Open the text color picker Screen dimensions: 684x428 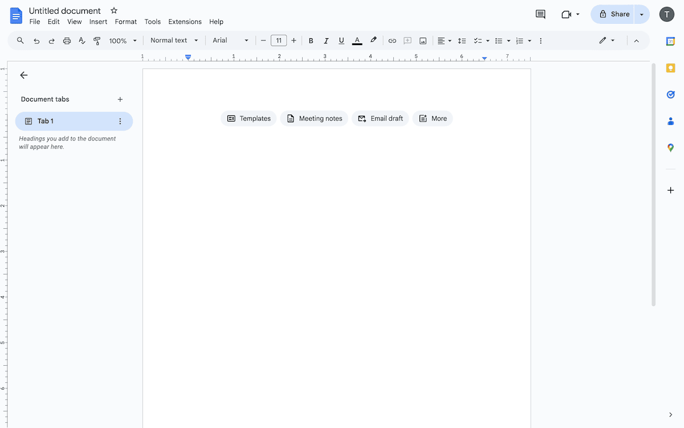[x=357, y=41]
